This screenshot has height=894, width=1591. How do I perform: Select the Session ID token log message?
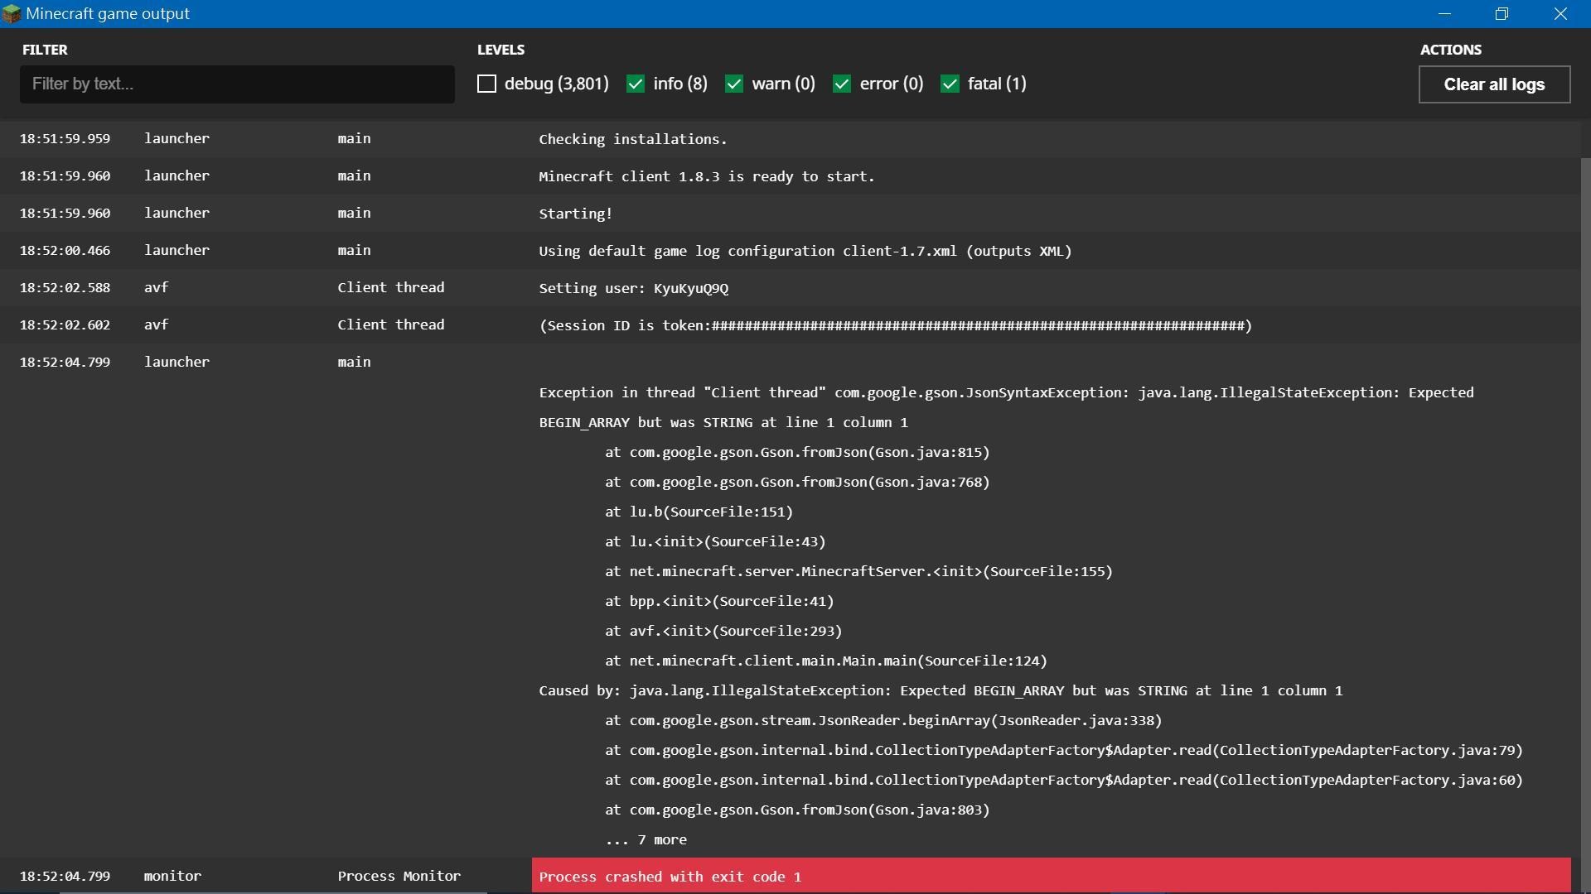coord(896,325)
